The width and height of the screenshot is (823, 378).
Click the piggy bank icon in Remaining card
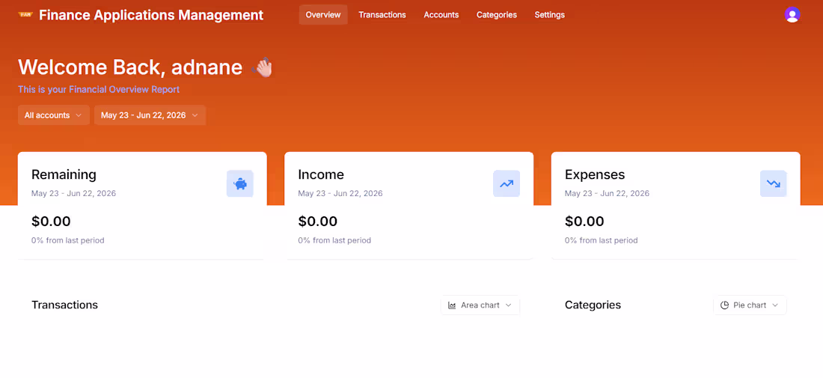(240, 183)
